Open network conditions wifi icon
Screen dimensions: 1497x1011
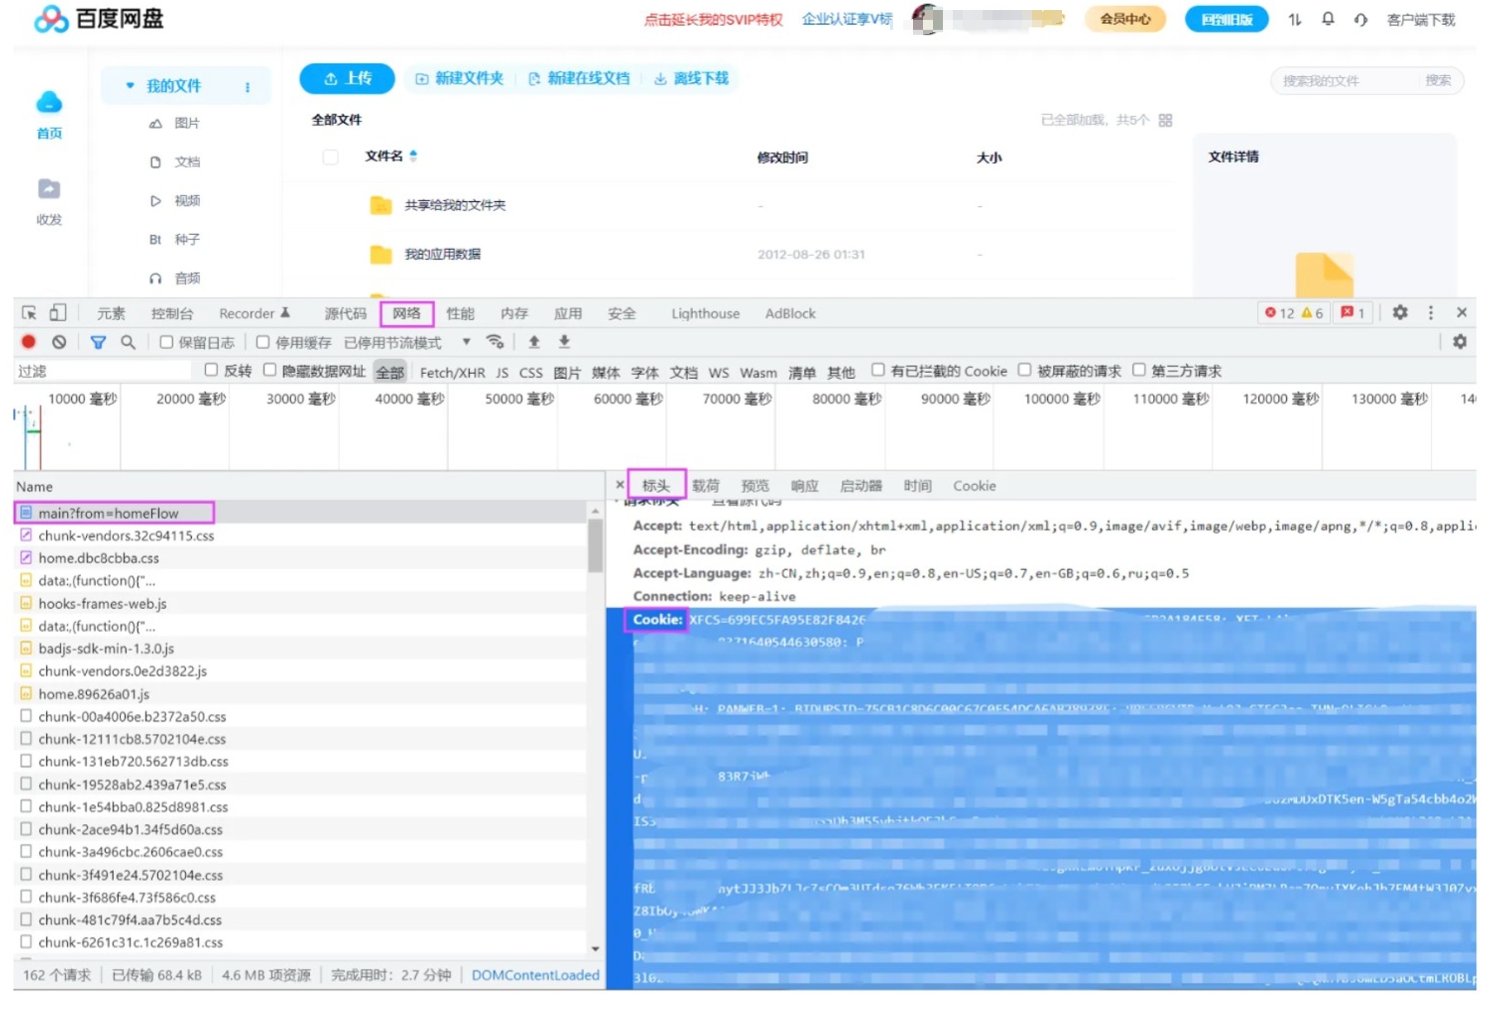(495, 342)
